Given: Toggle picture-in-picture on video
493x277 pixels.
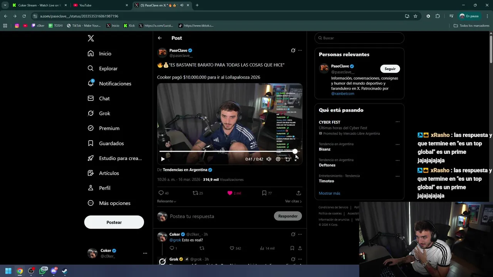Looking at the screenshot, I should tap(287, 159).
